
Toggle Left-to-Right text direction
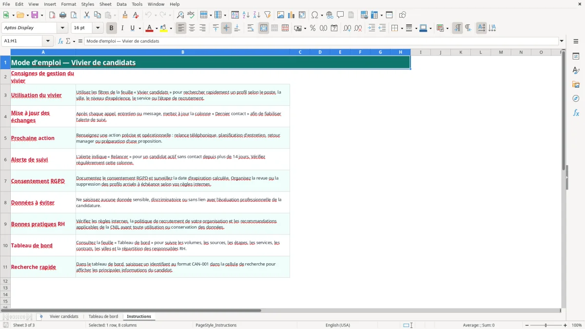tap(457, 28)
